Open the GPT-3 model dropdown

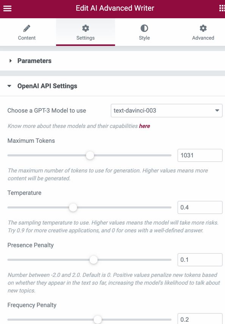[x=167, y=111]
